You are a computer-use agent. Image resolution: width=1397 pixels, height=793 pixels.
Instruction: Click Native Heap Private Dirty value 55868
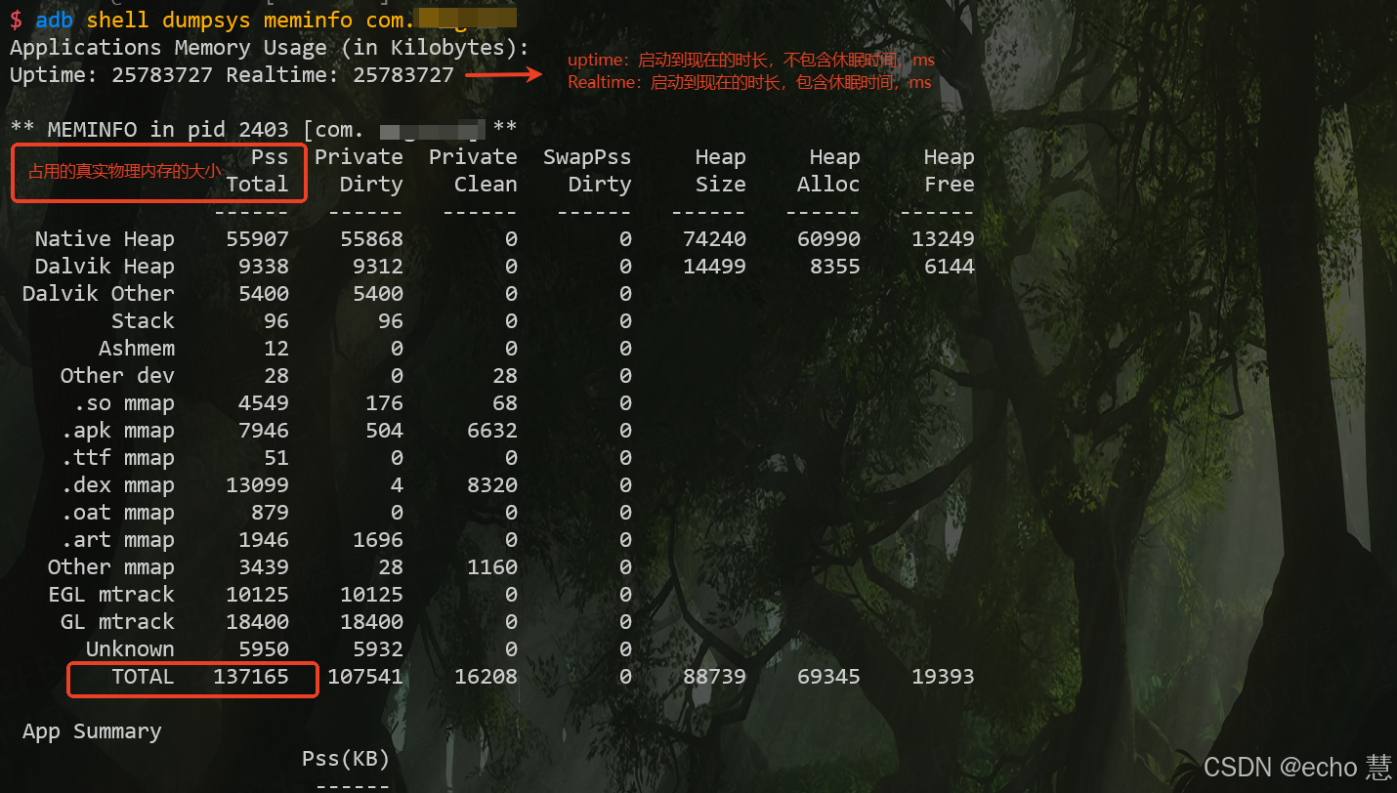click(371, 238)
